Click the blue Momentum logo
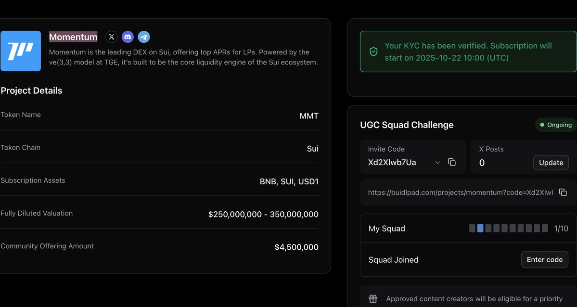This screenshot has width=577, height=307. (x=21, y=51)
